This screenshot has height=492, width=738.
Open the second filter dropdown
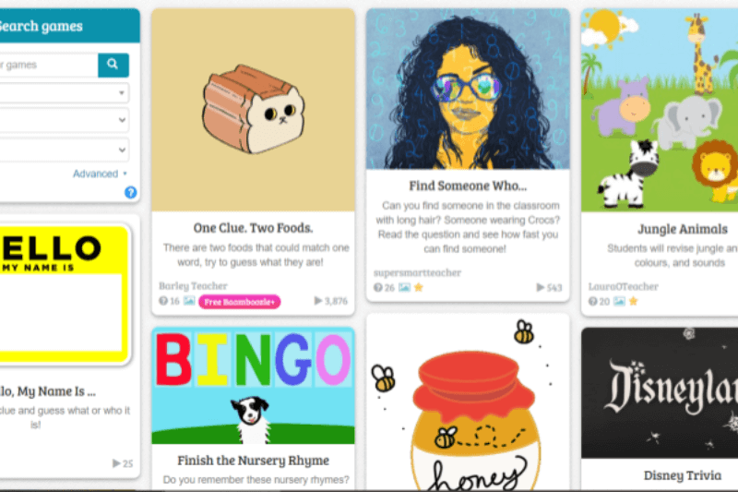click(x=64, y=120)
